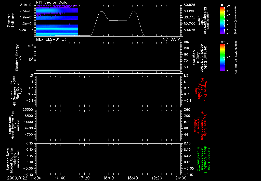Viewport: 261px width, 181px height.
Task: Click the 44 telemetry tick value
Action: click(186, 134)
